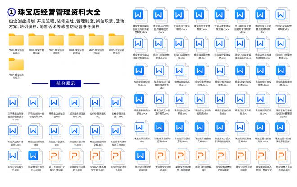This screenshot has height=187, width=297.
Task: Select 开珠宝店选址须知.doc file
Action: pyautogui.click(x=56, y=103)
